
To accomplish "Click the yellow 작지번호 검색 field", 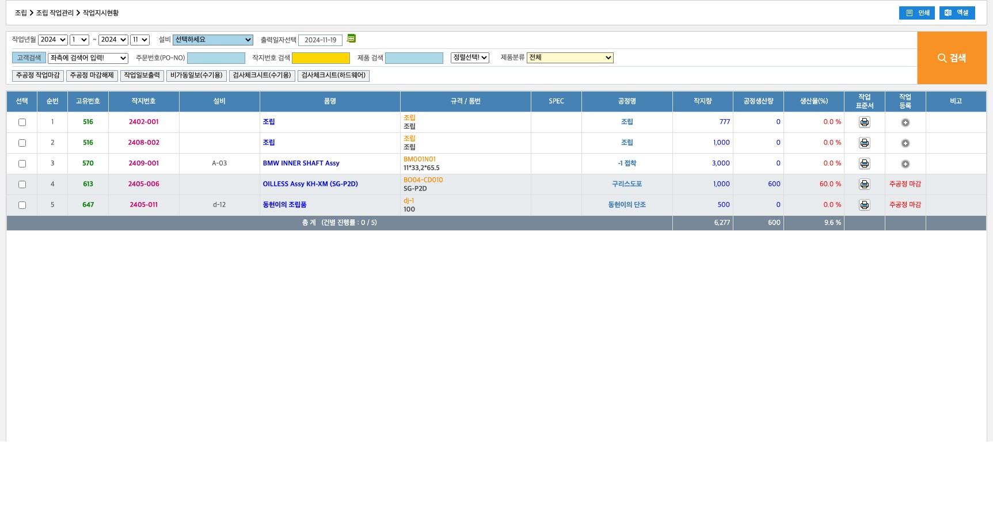I will point(321,58).
